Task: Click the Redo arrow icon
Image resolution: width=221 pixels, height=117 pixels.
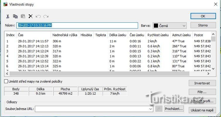Action: point(46,16)
